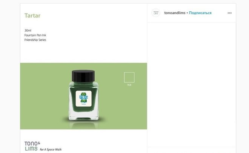The image size is (249, 153).
Task: Click the bottle's reflection shadow below it
Action: 83,124
